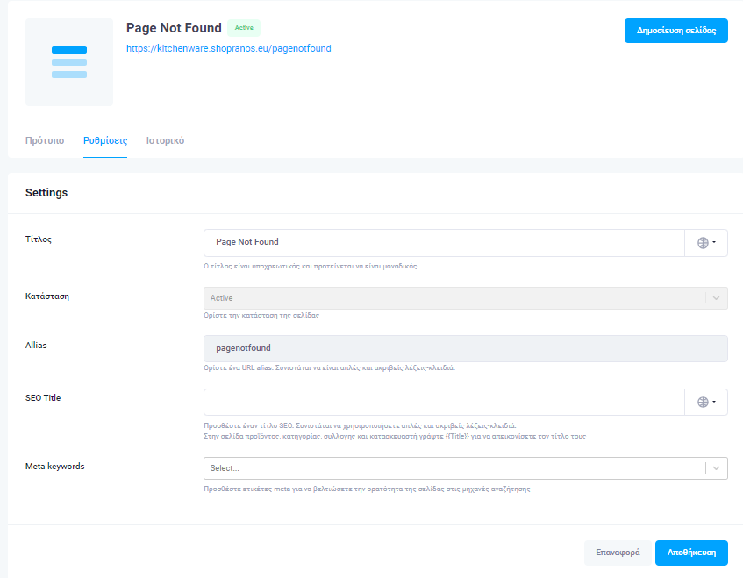The image size is (743, 578).
Task: Click the chevron arrow in Meta keywords field
Action: (717, 468)
